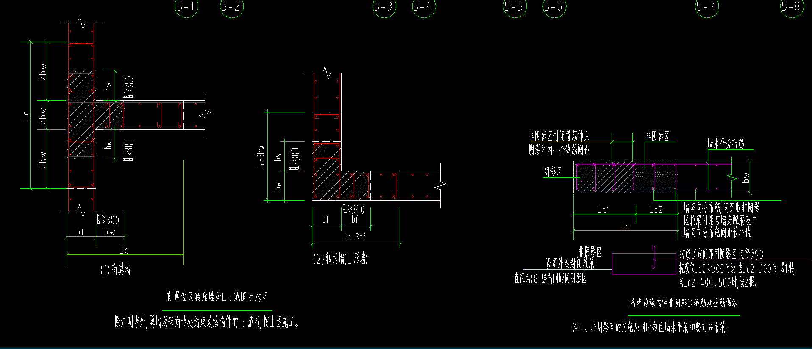The width and height of the screenshot is (812, 349).
Task: Select the text "阴影区内一个纵筋间距"
Action: click(x=559, y=149)
